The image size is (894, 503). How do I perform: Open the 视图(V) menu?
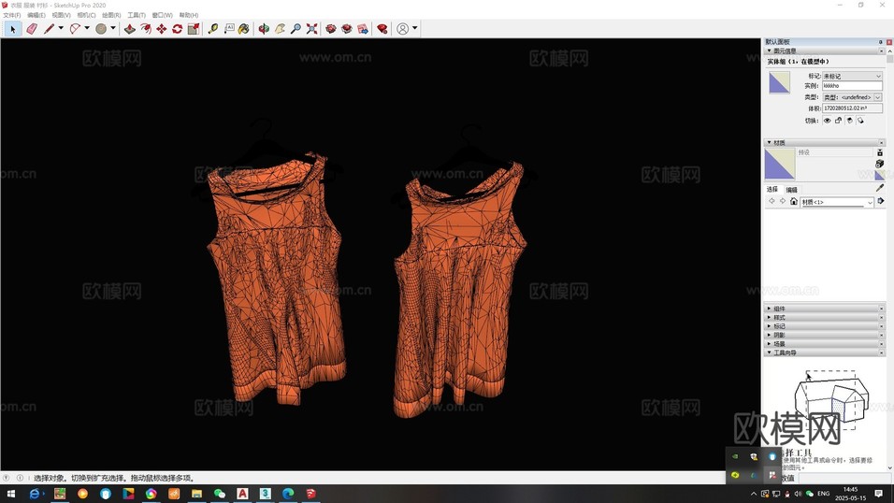tap(61, 15)
